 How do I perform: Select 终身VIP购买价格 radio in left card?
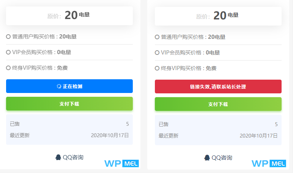8,68
